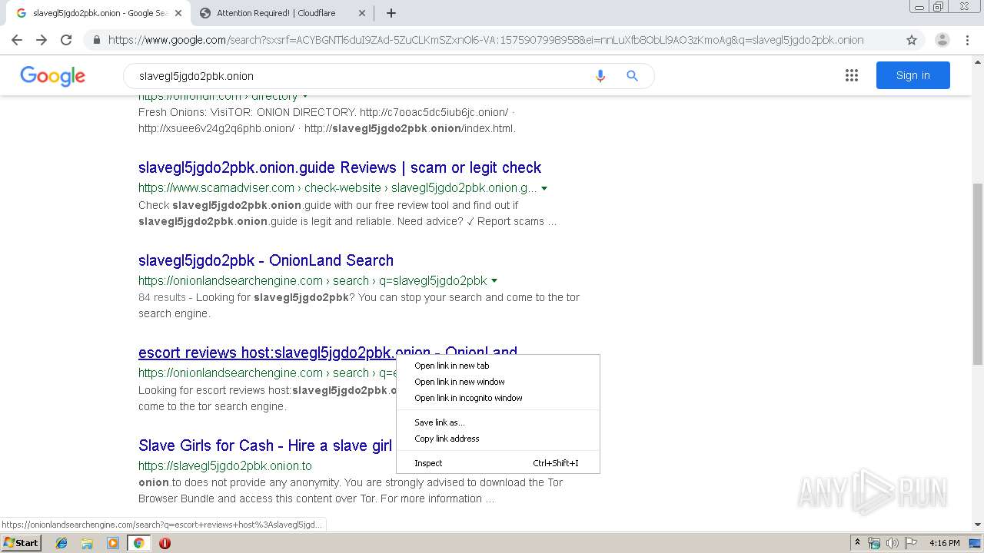The width and height of the screenshot is (984, 553).
Task: Expand oniondir.com result options arrow
Action: point(305,96)
